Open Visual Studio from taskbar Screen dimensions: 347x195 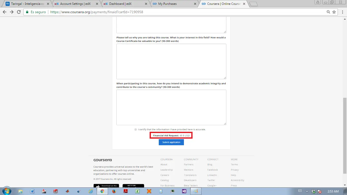tap(184, 191)
